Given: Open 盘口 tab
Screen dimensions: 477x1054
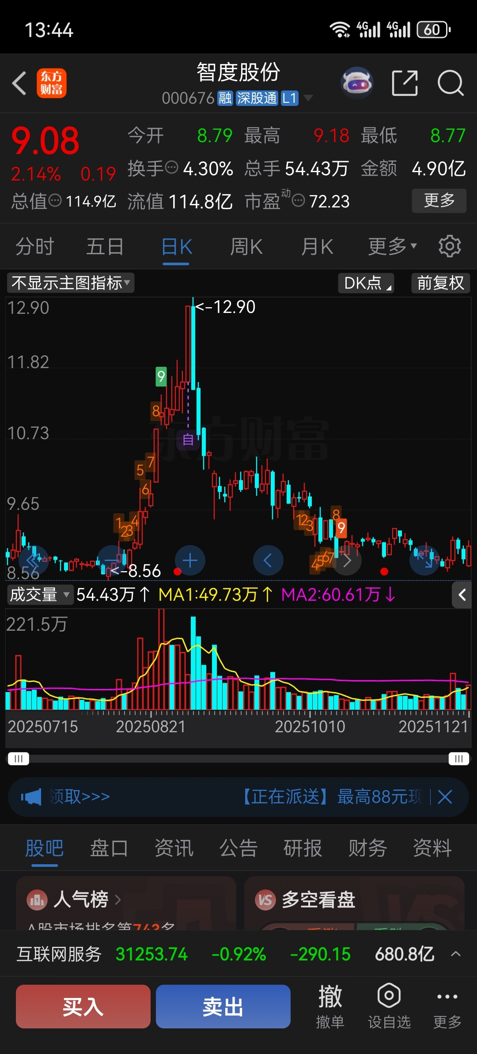Looking at the screenshot, I should (x=109, y=848).
